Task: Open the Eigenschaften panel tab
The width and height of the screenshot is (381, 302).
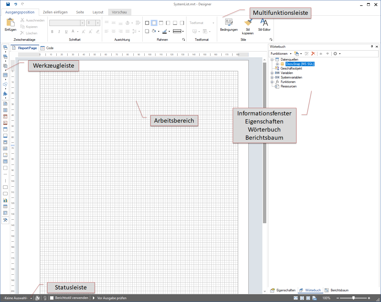Action: click(283, 290)
